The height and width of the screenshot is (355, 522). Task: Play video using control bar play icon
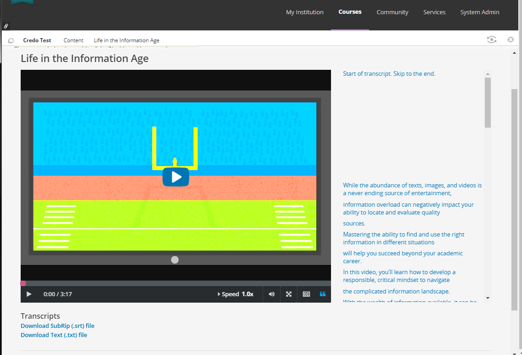tap(29, 294)
